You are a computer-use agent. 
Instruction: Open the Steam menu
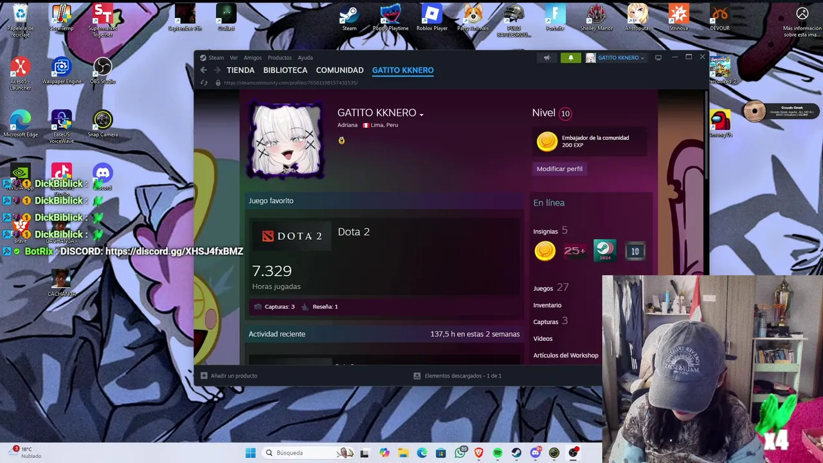pyautogui.click(x=215, y=58)
